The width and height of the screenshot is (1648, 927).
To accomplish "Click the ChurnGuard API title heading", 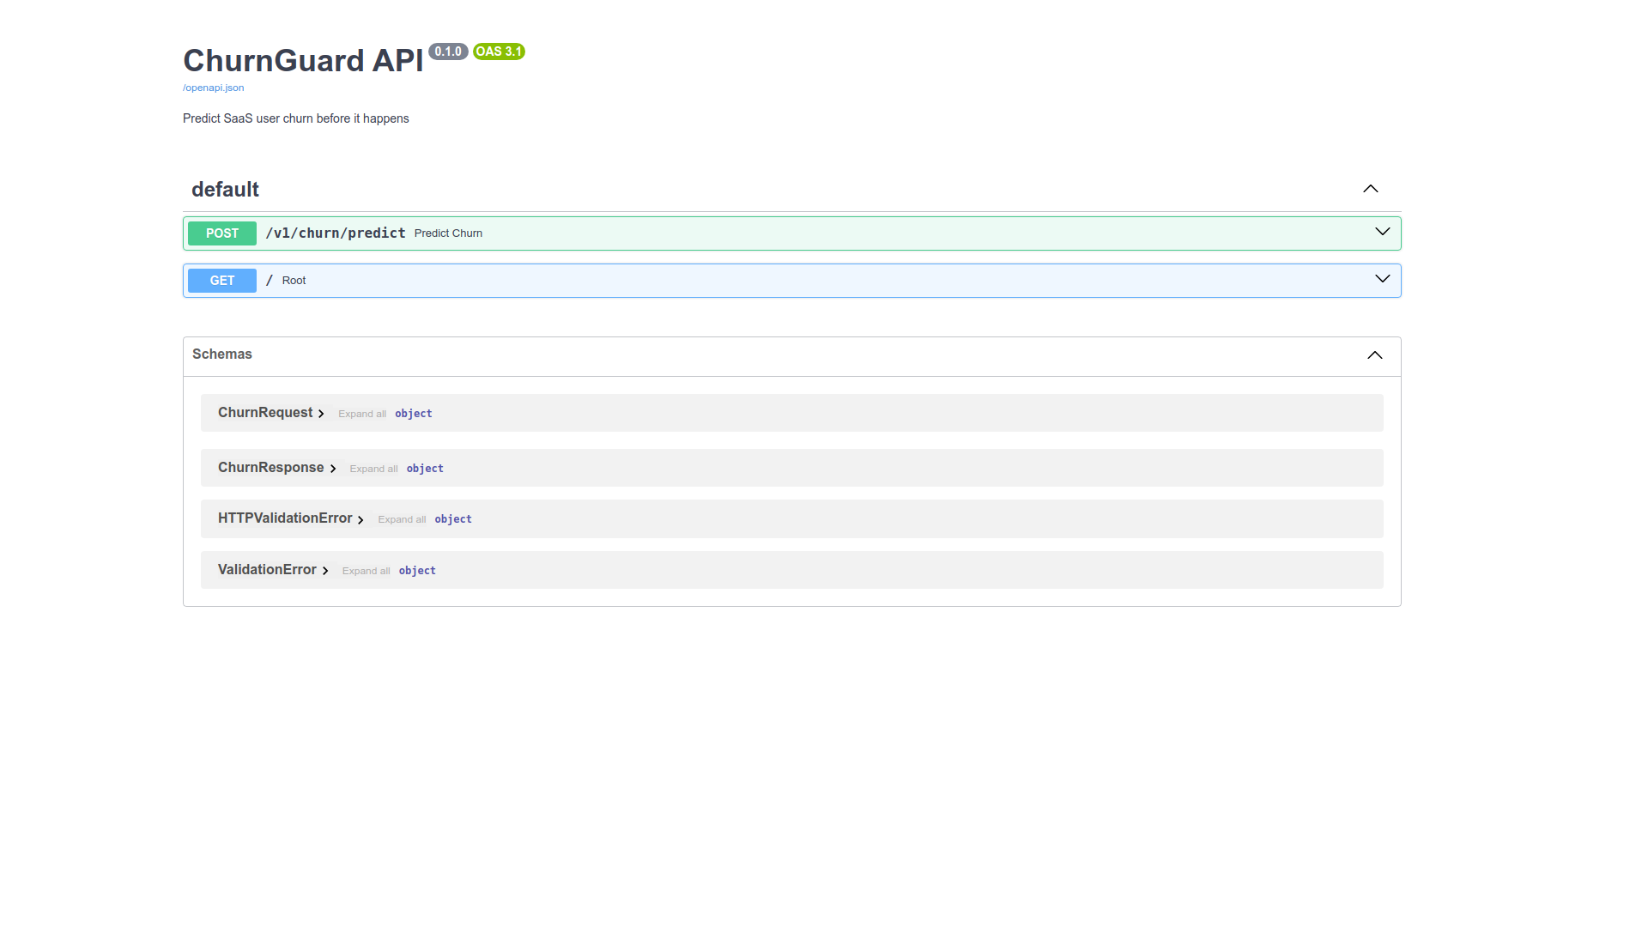I will click(x=302, y=60).
